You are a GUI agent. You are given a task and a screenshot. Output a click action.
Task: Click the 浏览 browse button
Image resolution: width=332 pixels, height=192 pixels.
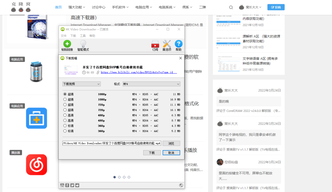171,143
